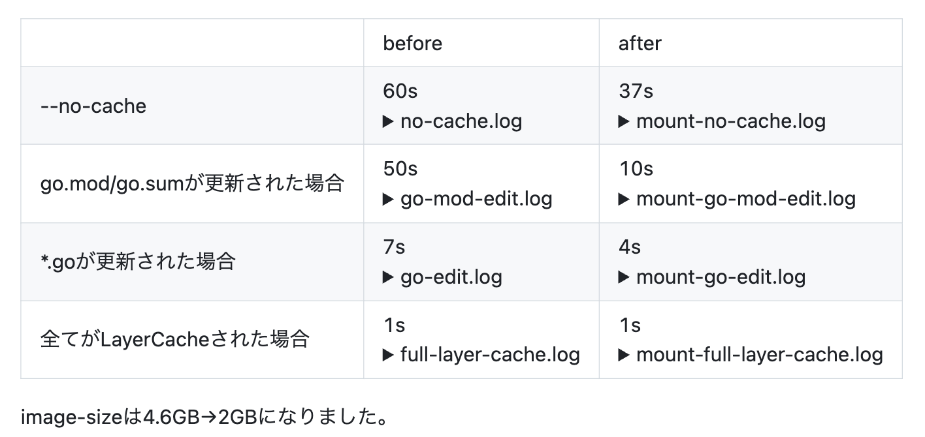The width and height of the screenshot is (925, 437).
Task: Click the 37s after timing value
Action: tap(636, 91)
